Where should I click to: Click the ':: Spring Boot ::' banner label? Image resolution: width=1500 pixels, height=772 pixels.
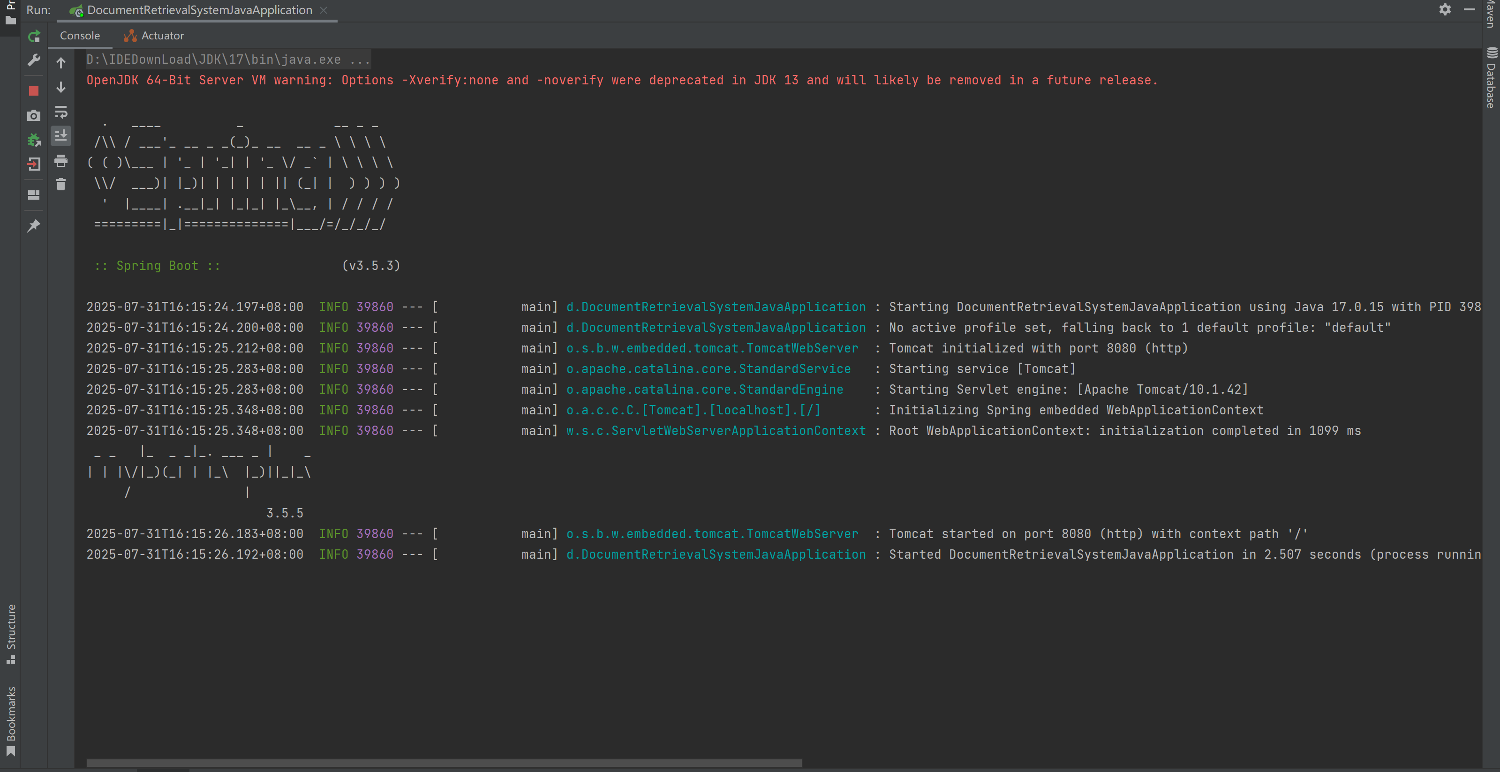click(x=157, y=265)
